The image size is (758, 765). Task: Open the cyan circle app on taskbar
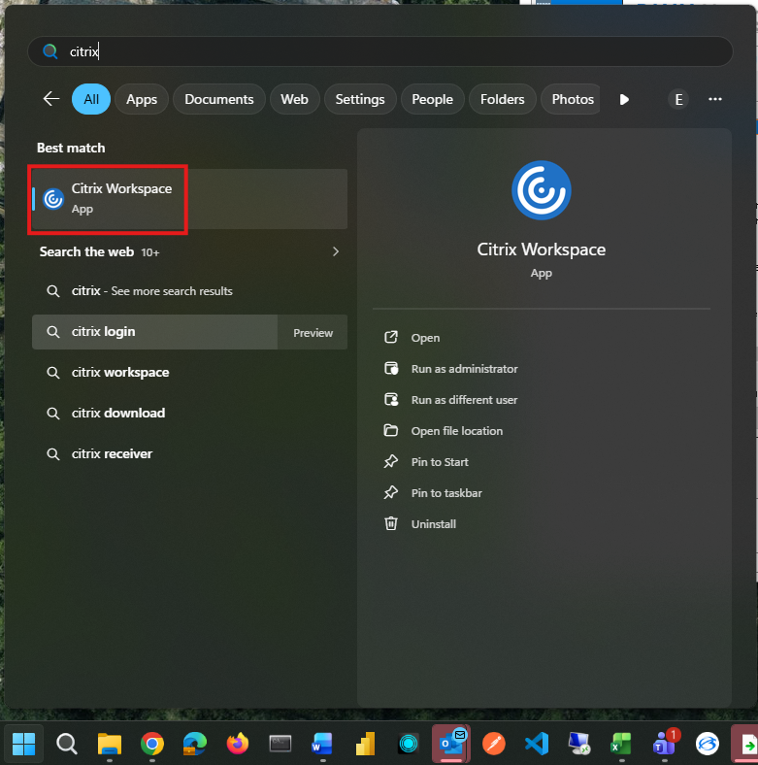click(409, 744)
